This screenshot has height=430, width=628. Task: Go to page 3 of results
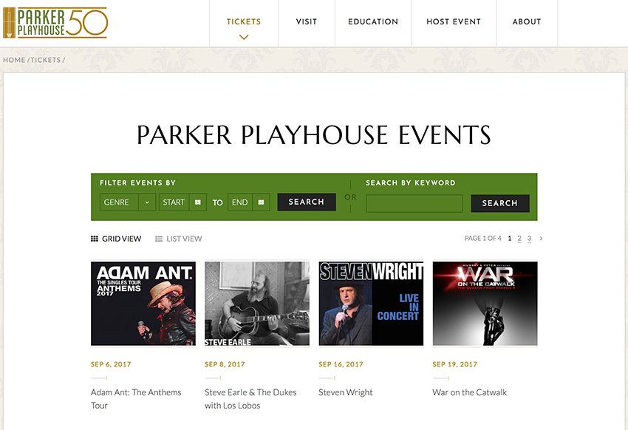point(529,239)
